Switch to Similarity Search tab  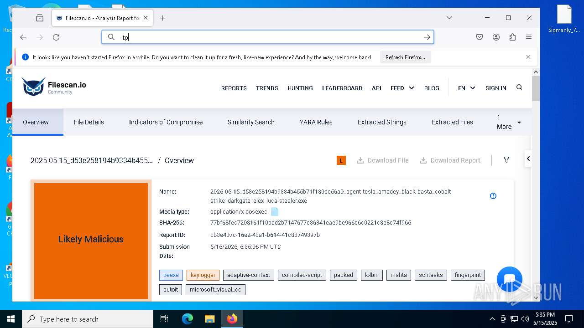point(251,122)
